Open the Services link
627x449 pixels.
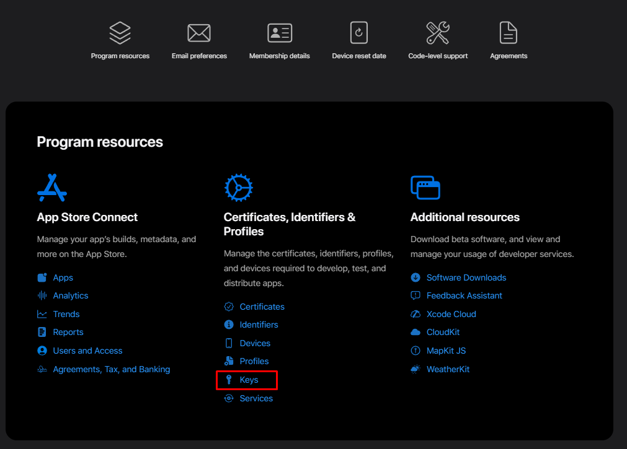(256, 398)
